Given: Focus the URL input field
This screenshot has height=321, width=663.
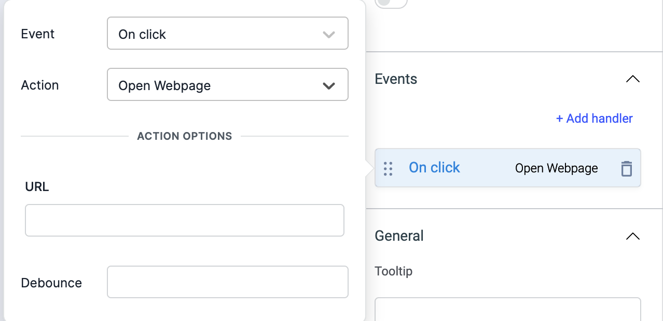Looking at the screenshot, I should pyautogui.click(x=184, y=220).
